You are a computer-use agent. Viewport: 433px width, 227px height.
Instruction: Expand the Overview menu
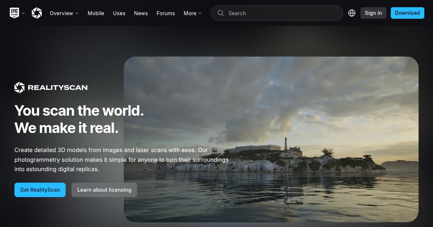pyautogui.click(x=64, y=13)
